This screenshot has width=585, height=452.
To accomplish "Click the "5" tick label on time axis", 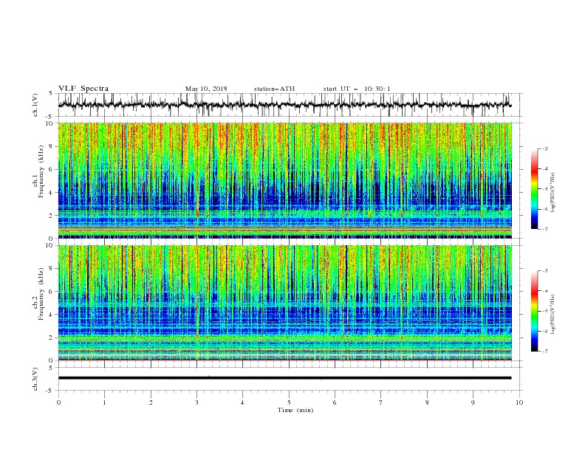I will [x=289, y=403].
